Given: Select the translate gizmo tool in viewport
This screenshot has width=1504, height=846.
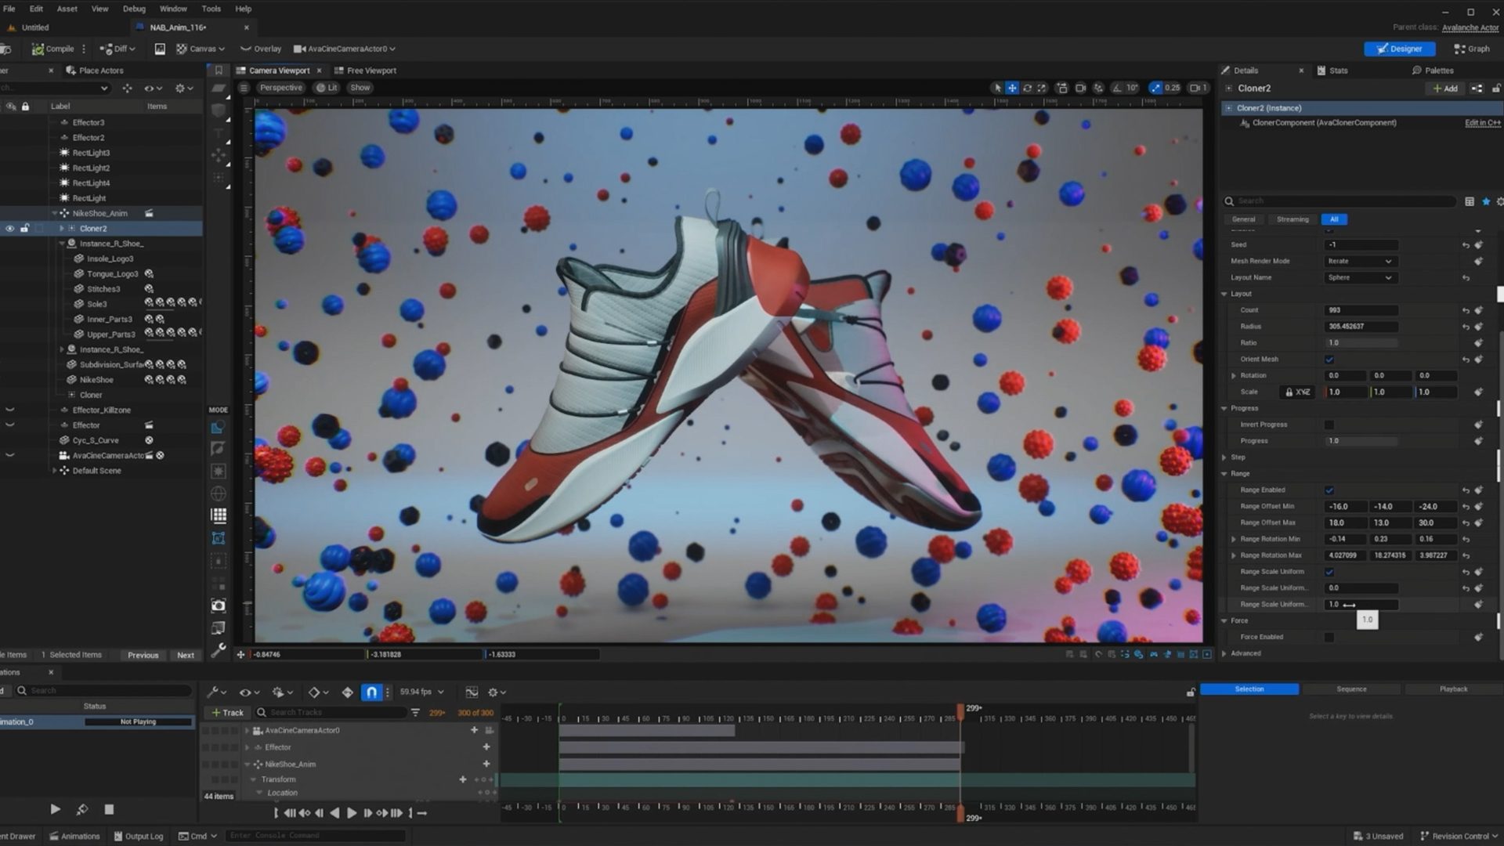Looking at the screenshot, I should [x=1012, y=88].
